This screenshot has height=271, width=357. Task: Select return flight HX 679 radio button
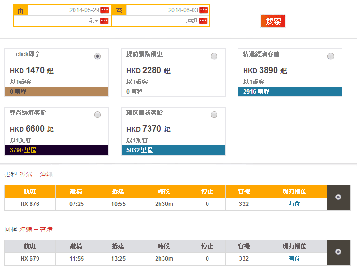click(338, 252)
